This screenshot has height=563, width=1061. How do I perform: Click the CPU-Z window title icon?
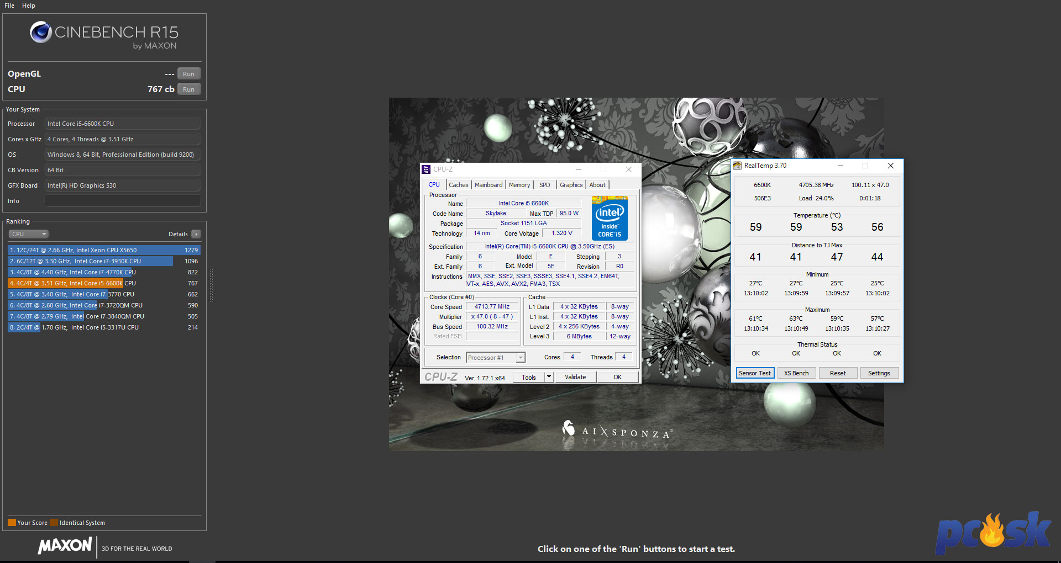426,169
